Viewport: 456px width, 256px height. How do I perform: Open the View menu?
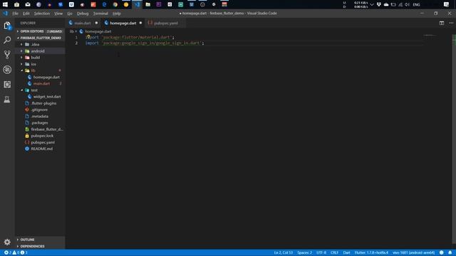coord(58,14)
